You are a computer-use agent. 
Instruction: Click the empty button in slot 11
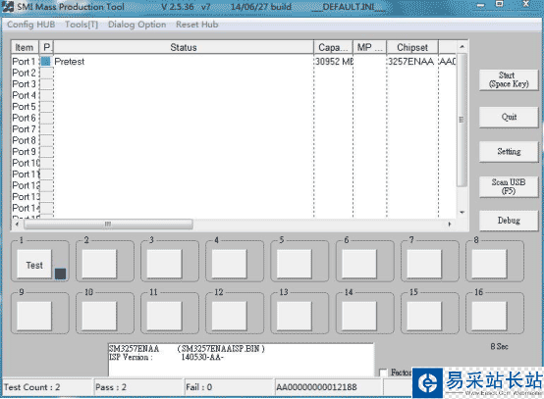pos(164,316)
